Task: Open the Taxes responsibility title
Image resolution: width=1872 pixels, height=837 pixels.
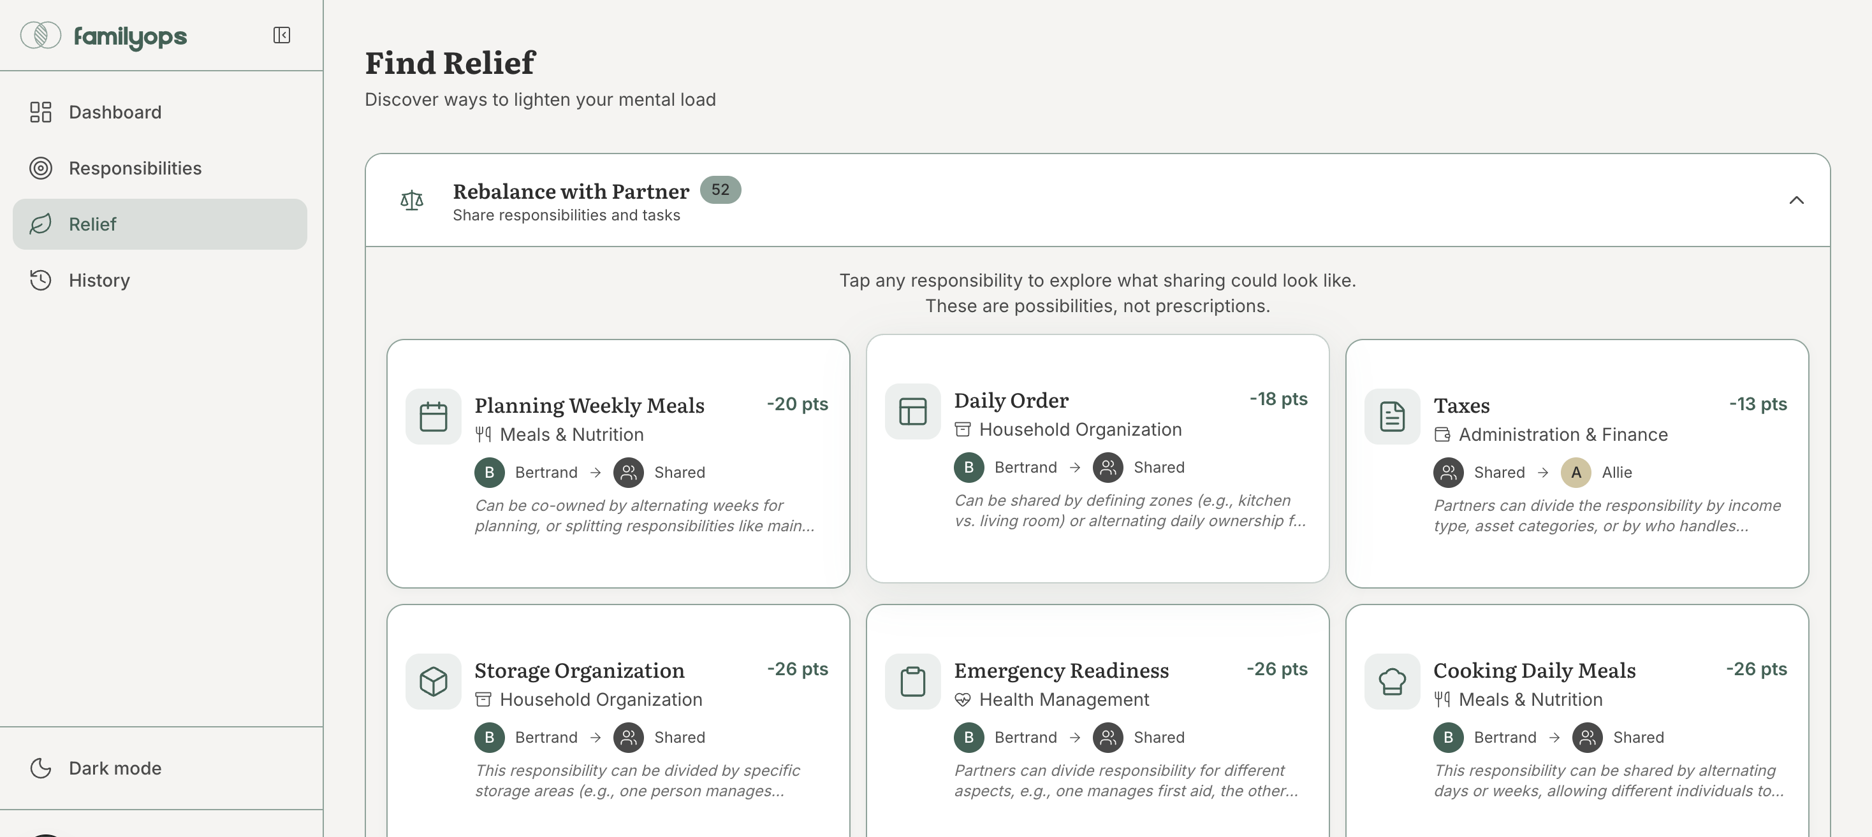Action: click(1461, 405)
